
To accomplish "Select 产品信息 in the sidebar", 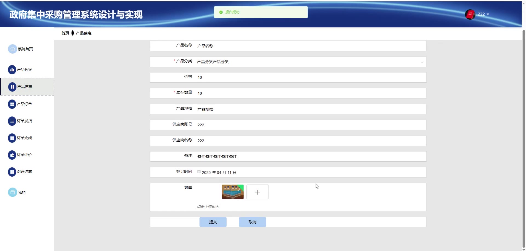I will tap(27, 87).
